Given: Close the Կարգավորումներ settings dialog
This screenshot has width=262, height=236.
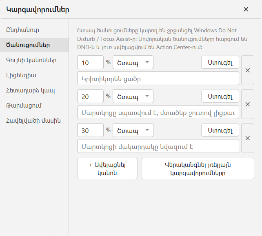Looking at the screenshot, I should point(246,9).
